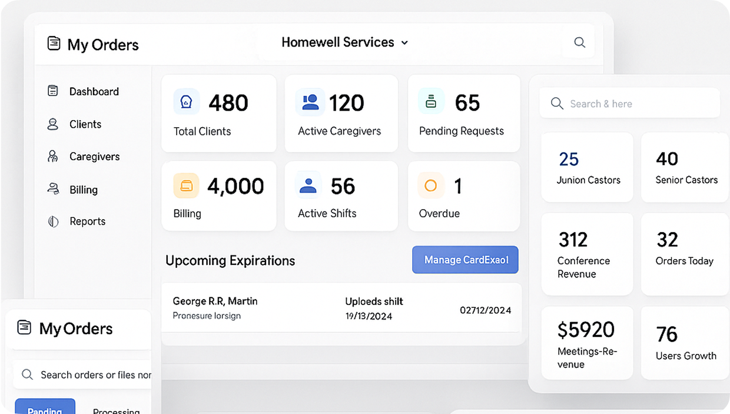The width and height of the screenshot is (730, 414).
Task: Open Caregivers section in sidebar
Action: pos(94,157)
